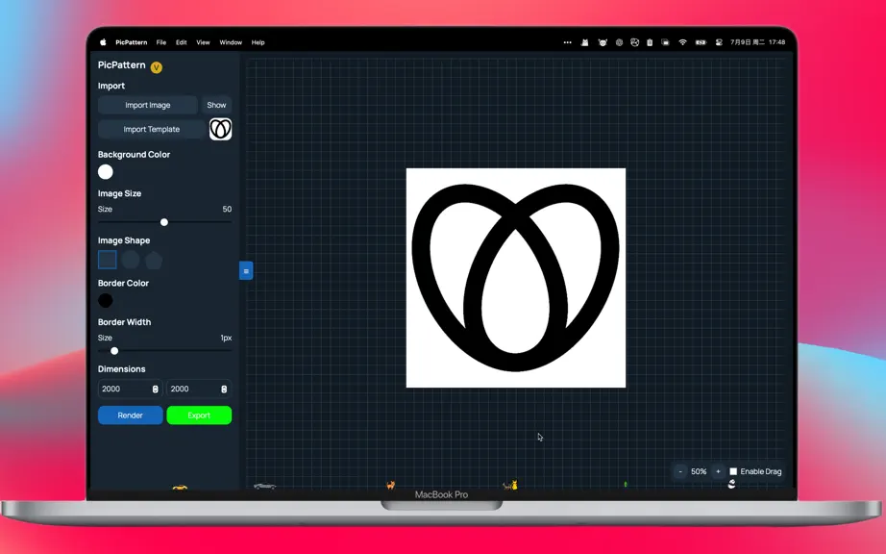Open the Help menu
Image resolution: width=886 pixels, height=554 pixels.
pos(258,42)
